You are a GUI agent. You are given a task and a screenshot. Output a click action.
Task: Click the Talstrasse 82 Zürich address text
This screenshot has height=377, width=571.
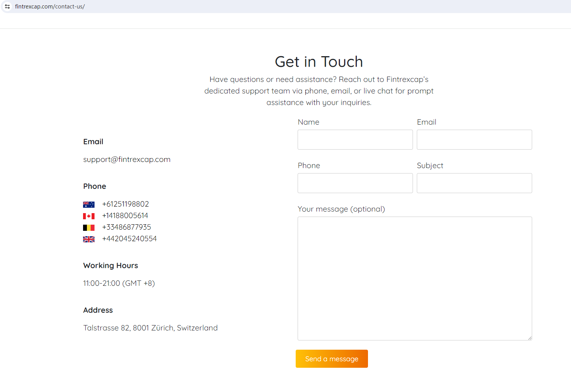pyautogui.click(x=150, y=328)
